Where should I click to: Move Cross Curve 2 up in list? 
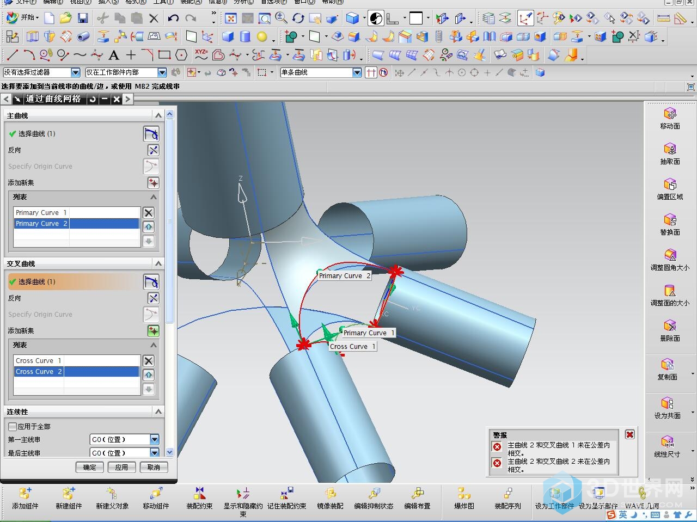point(148,375)
